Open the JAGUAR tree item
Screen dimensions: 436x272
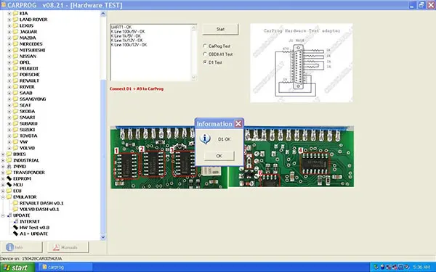point(28,32)
